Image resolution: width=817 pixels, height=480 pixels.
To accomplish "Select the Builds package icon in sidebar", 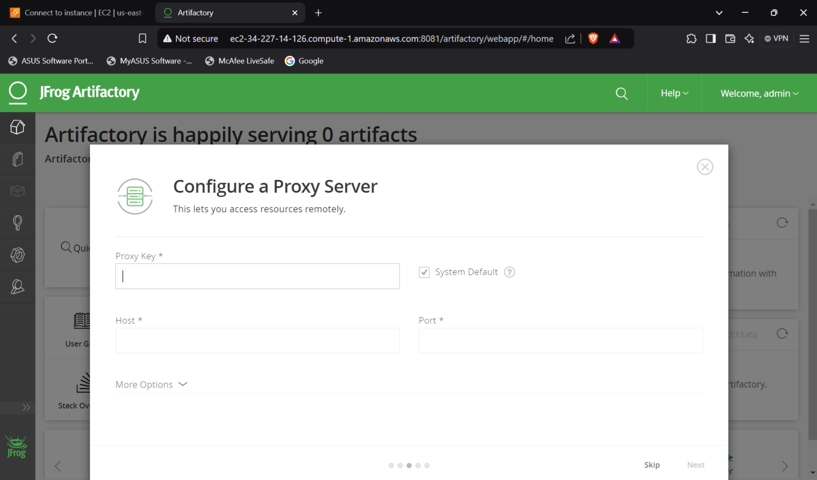I will point(17,192).
